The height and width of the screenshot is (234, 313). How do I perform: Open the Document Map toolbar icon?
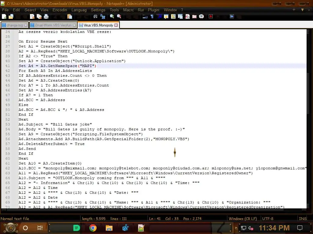173,16
